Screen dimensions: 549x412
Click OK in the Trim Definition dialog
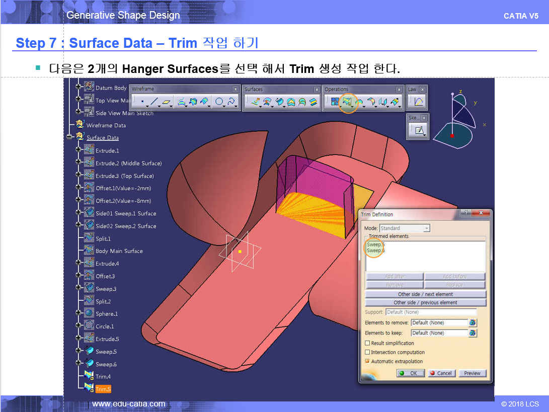click(x=410, y=373)
